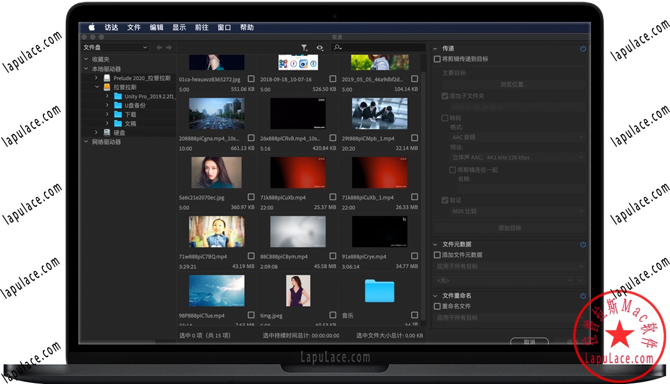The width and height of the screenshot is (670, 384).
Task: Toggle the 文件元数据 panel power icon
Action: 583,244
